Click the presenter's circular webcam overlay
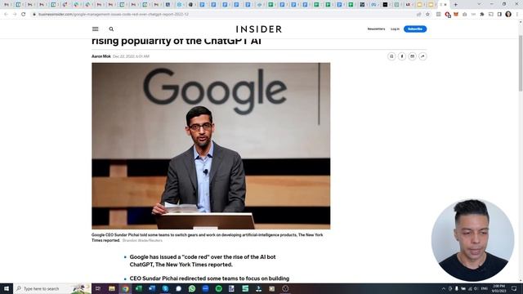Screen dimensions: 523x294 (472, 240)
